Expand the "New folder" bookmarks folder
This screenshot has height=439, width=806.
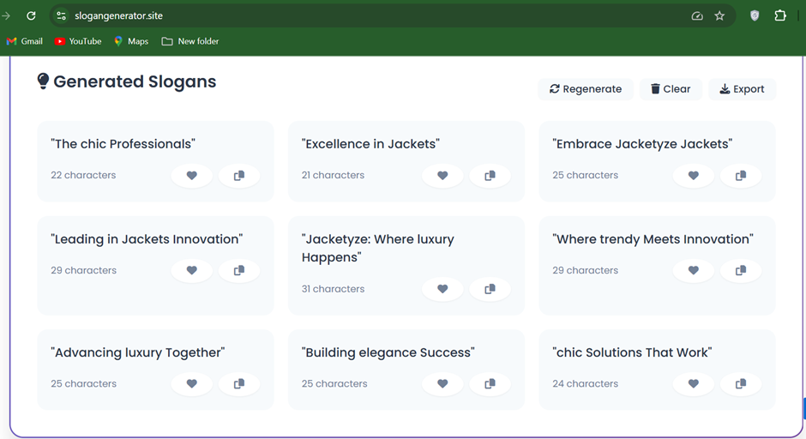click(190, 41)
